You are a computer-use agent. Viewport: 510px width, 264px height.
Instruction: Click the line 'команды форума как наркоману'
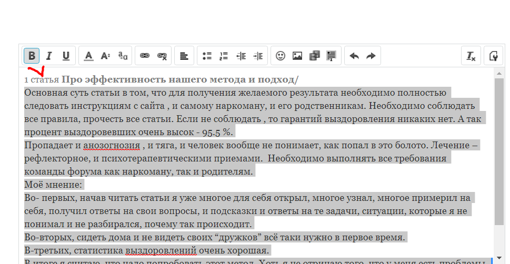138,171
